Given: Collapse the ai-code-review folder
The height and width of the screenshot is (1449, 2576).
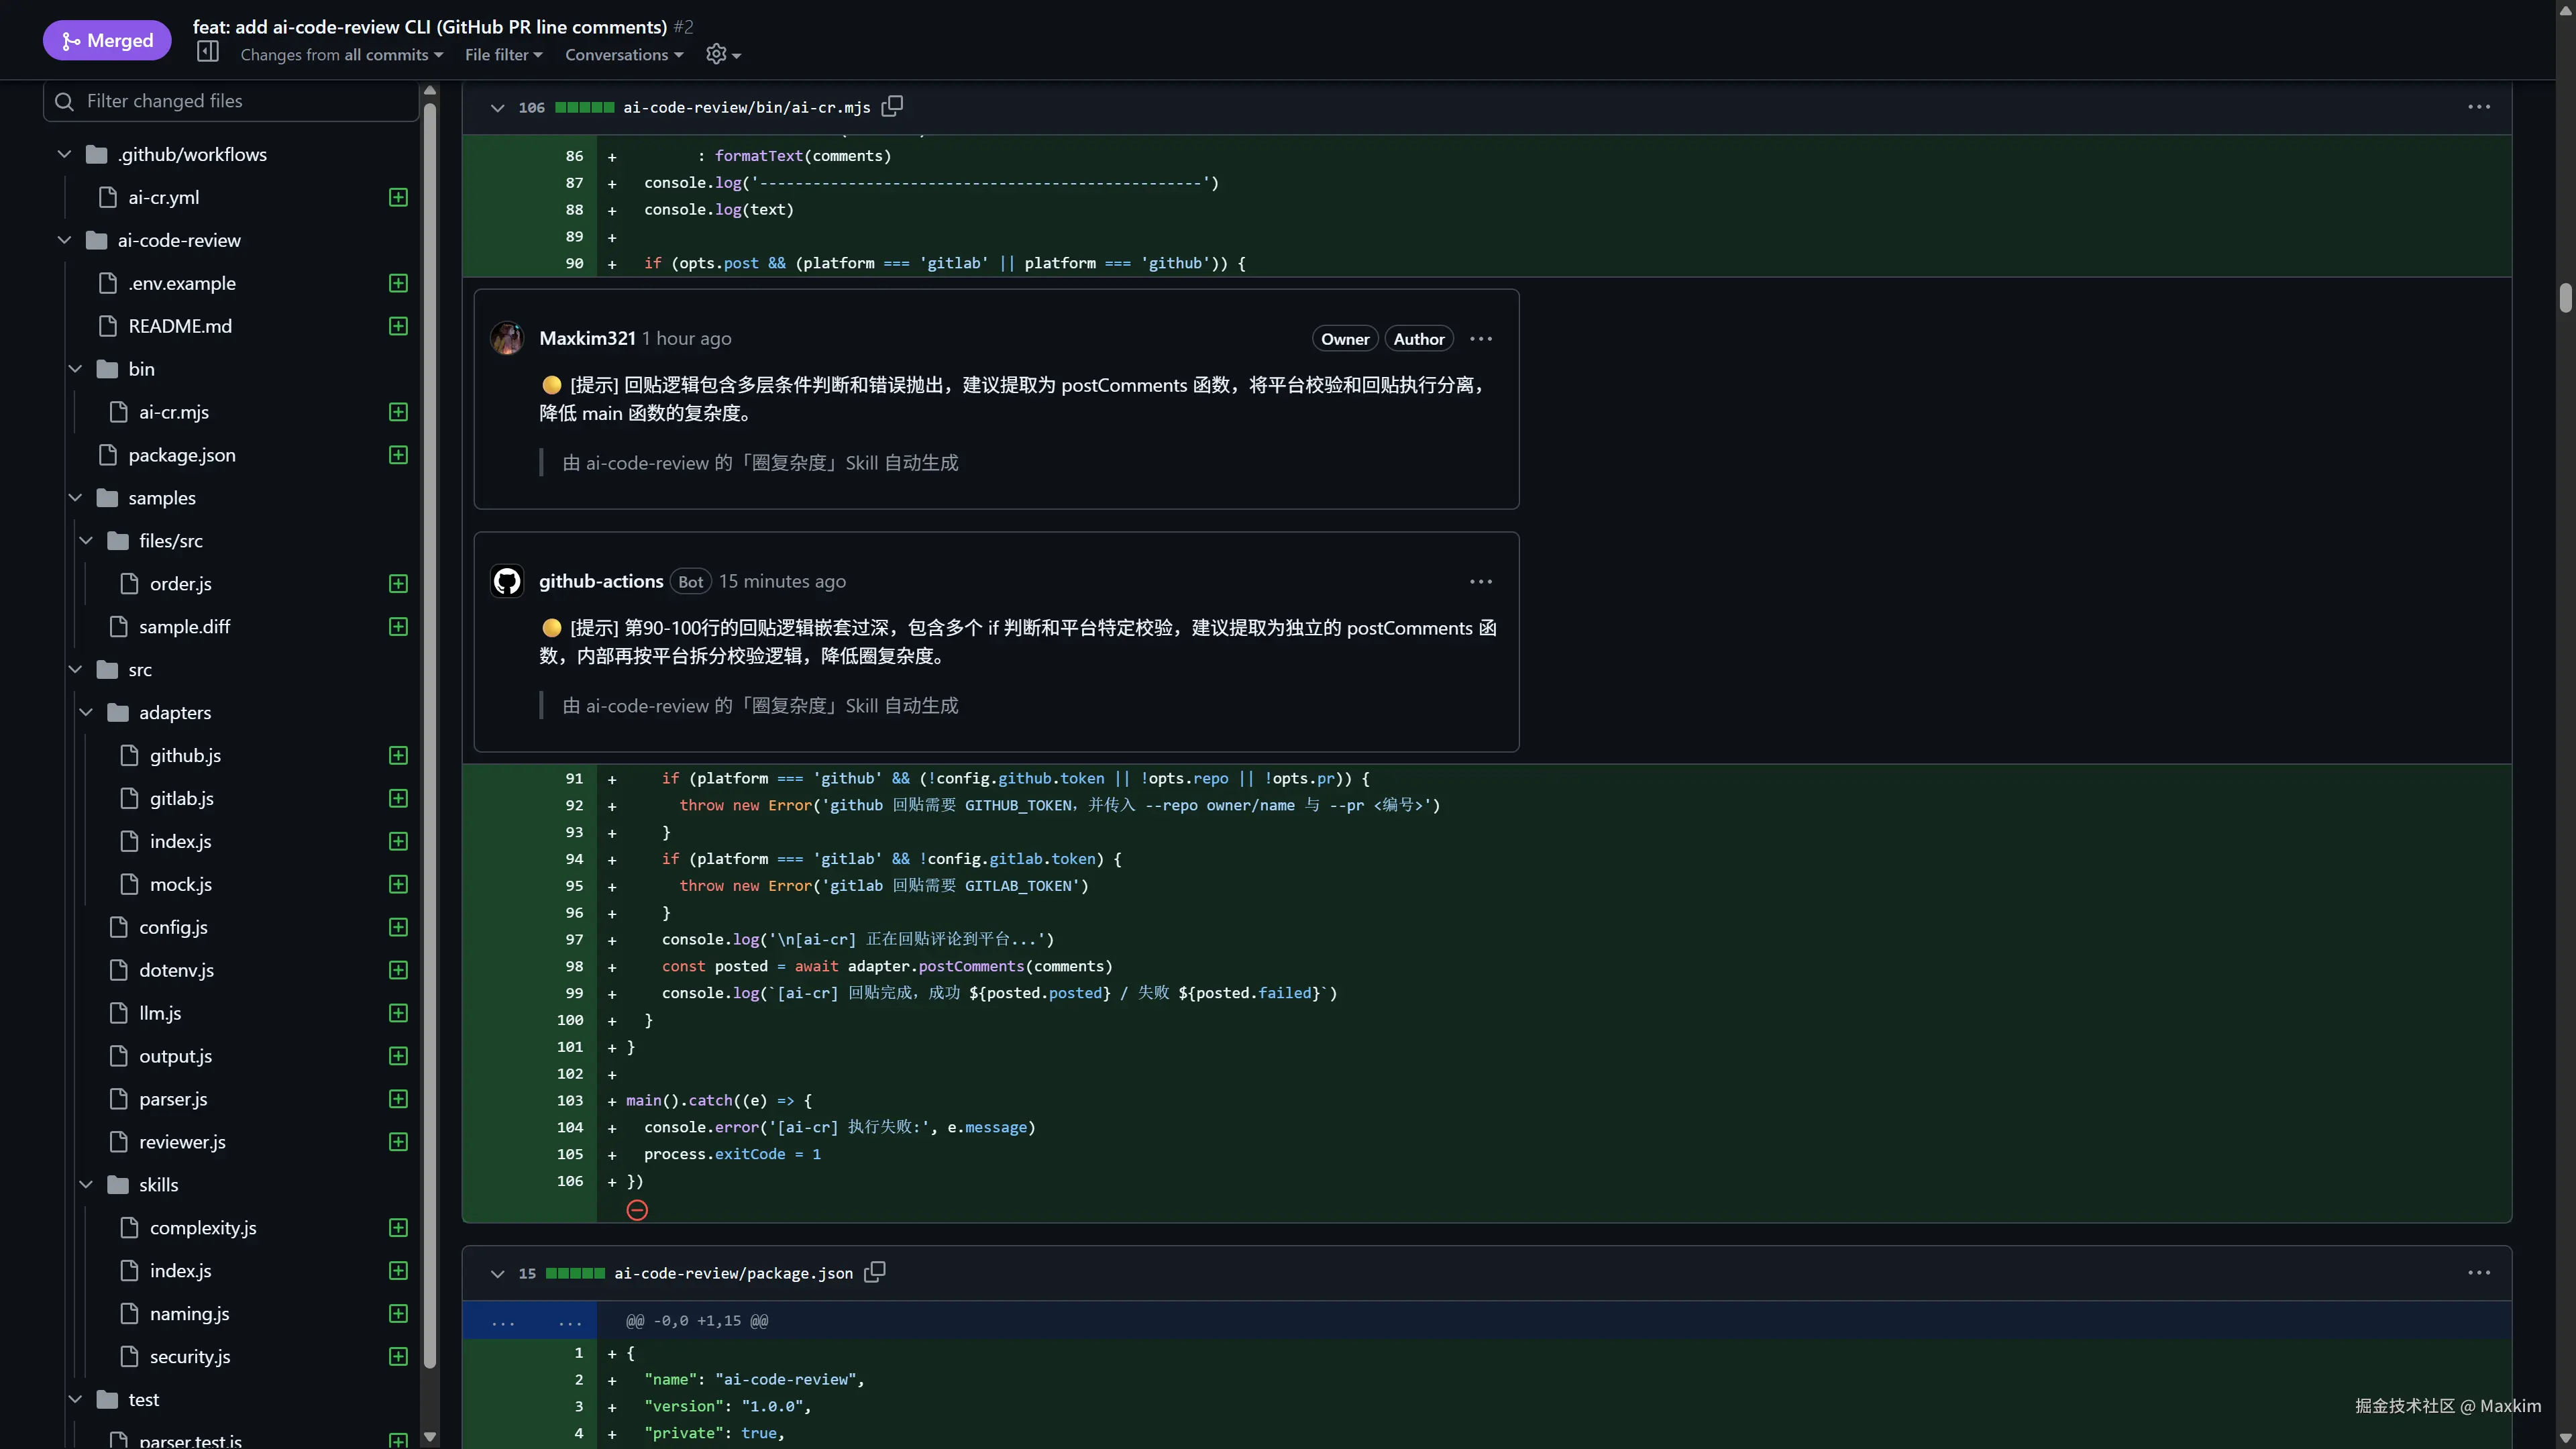Looking at the screenshot, I should point(64,240).
